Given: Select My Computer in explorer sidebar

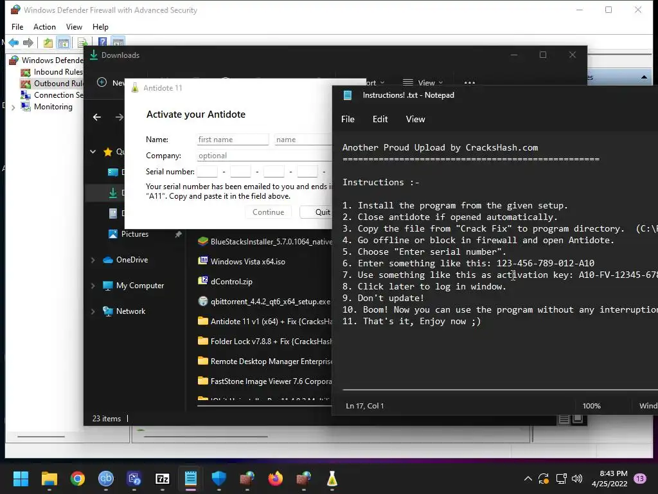Looking at the screenshot, I should [139, 285].
